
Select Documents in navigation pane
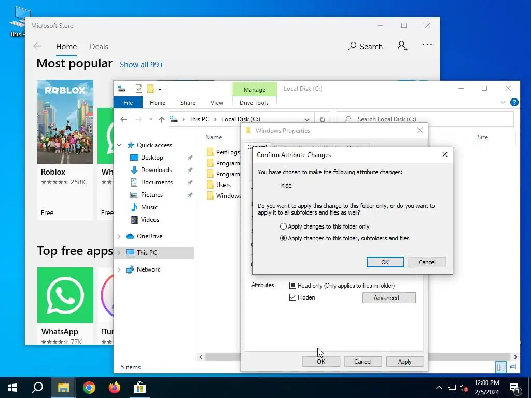pos(157,182)
